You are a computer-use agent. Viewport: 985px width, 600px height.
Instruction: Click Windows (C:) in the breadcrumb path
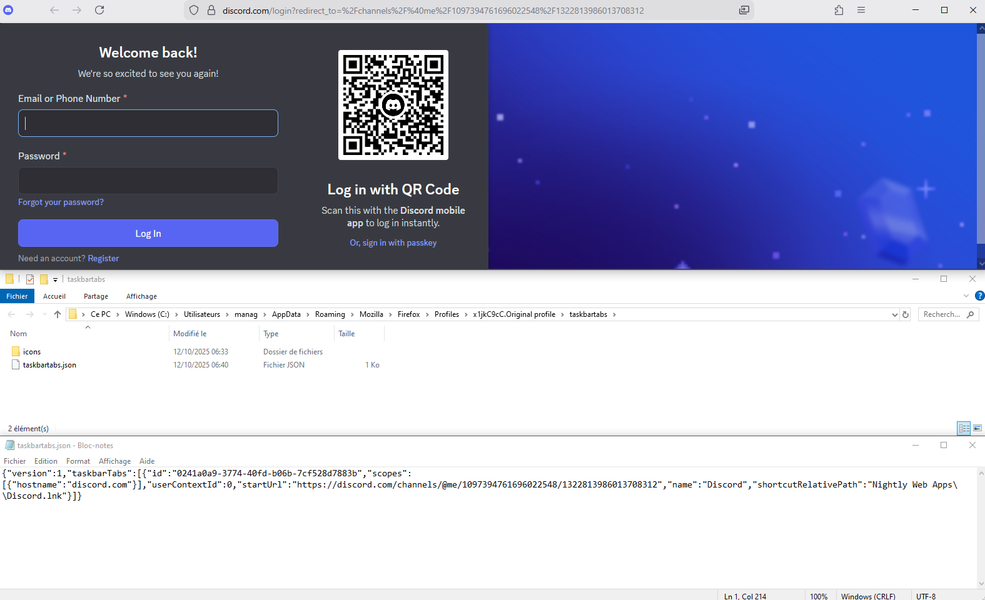(147, 314)
